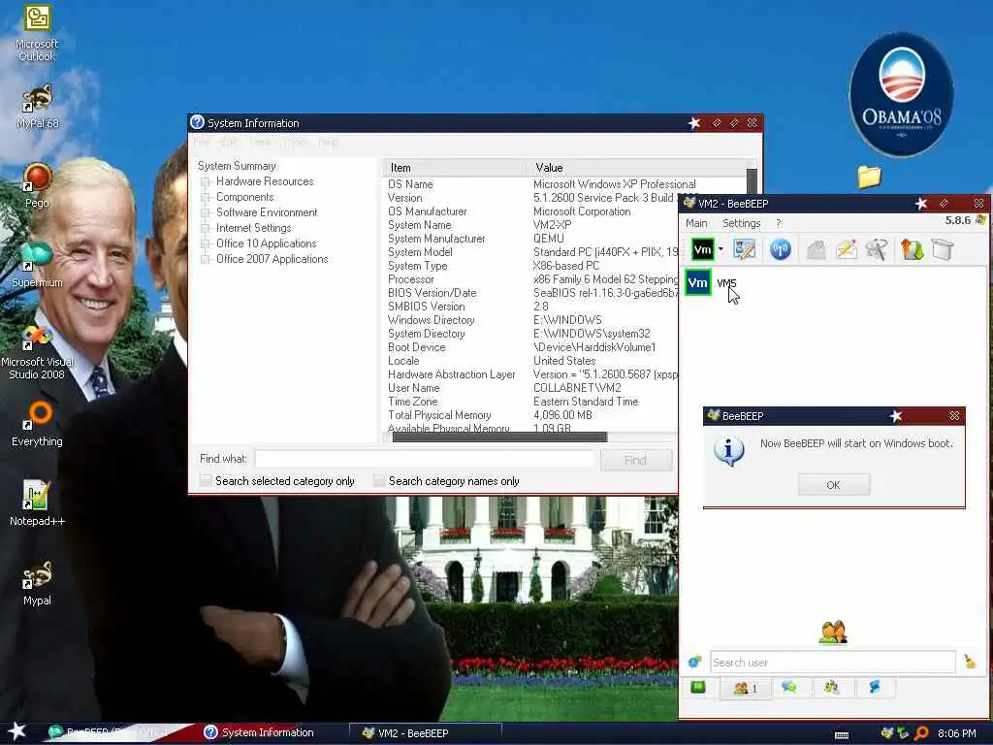993x745 pixels.
Task: Close the BeeBEEP information dialog
Action: pyautogui.click(x=954, y=415)
